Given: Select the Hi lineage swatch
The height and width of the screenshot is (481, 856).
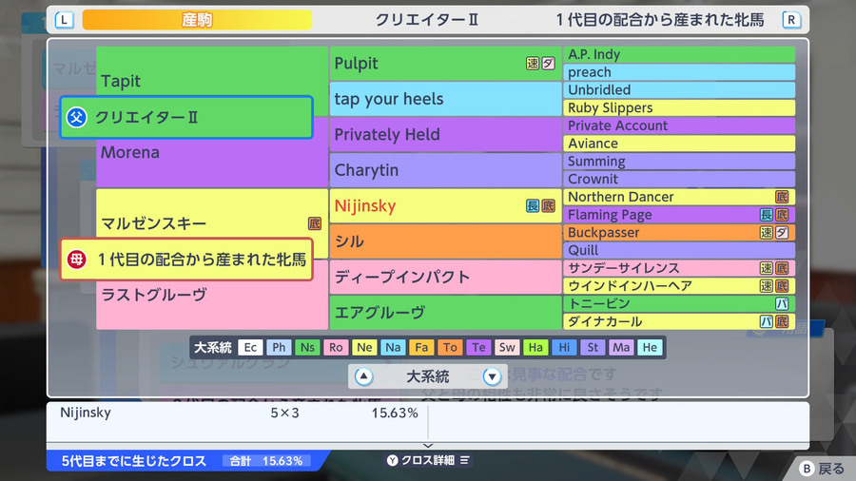Looking at the screenshot, I should click(x=564, y=347).
